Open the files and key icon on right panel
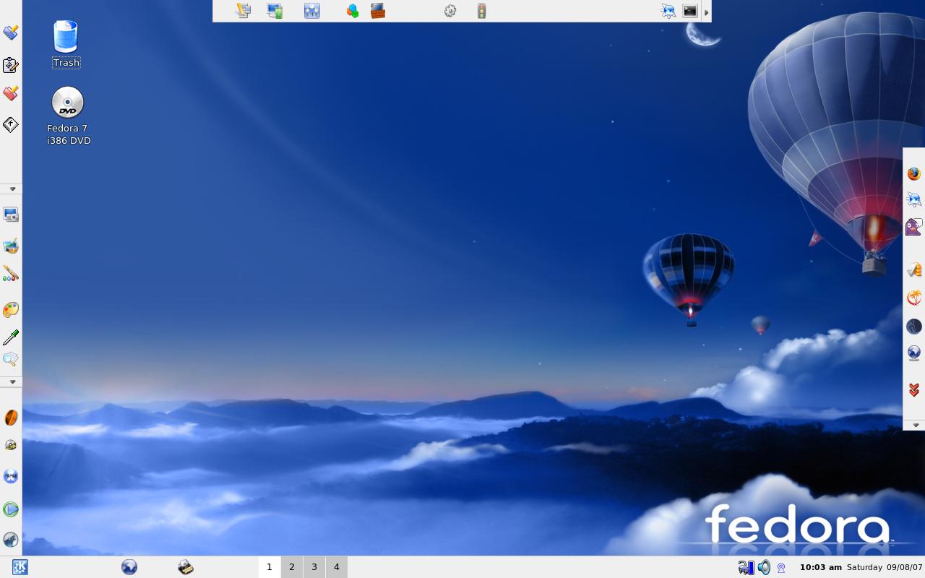This screenshot has width=925, height=578. pyautogui.click(x=914, y=270)
